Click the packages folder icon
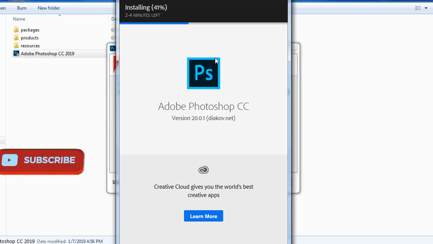 16,30
